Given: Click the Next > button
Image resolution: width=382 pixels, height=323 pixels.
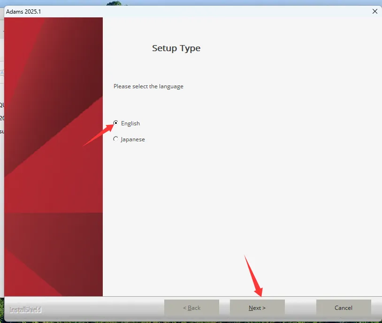Looking at the screenshot, I should 257,308.
